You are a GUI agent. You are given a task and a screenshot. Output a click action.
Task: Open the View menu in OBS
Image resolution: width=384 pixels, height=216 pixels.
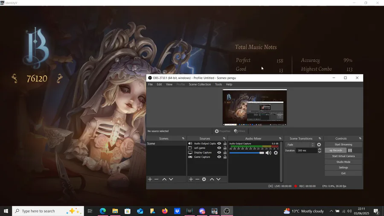(x=169, y=84)
